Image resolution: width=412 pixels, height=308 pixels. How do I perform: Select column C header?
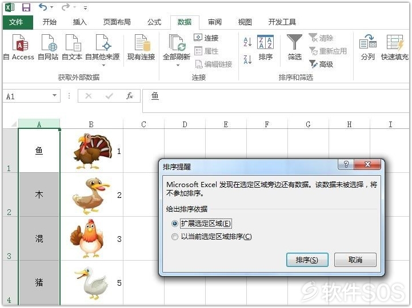click(143, 124)
